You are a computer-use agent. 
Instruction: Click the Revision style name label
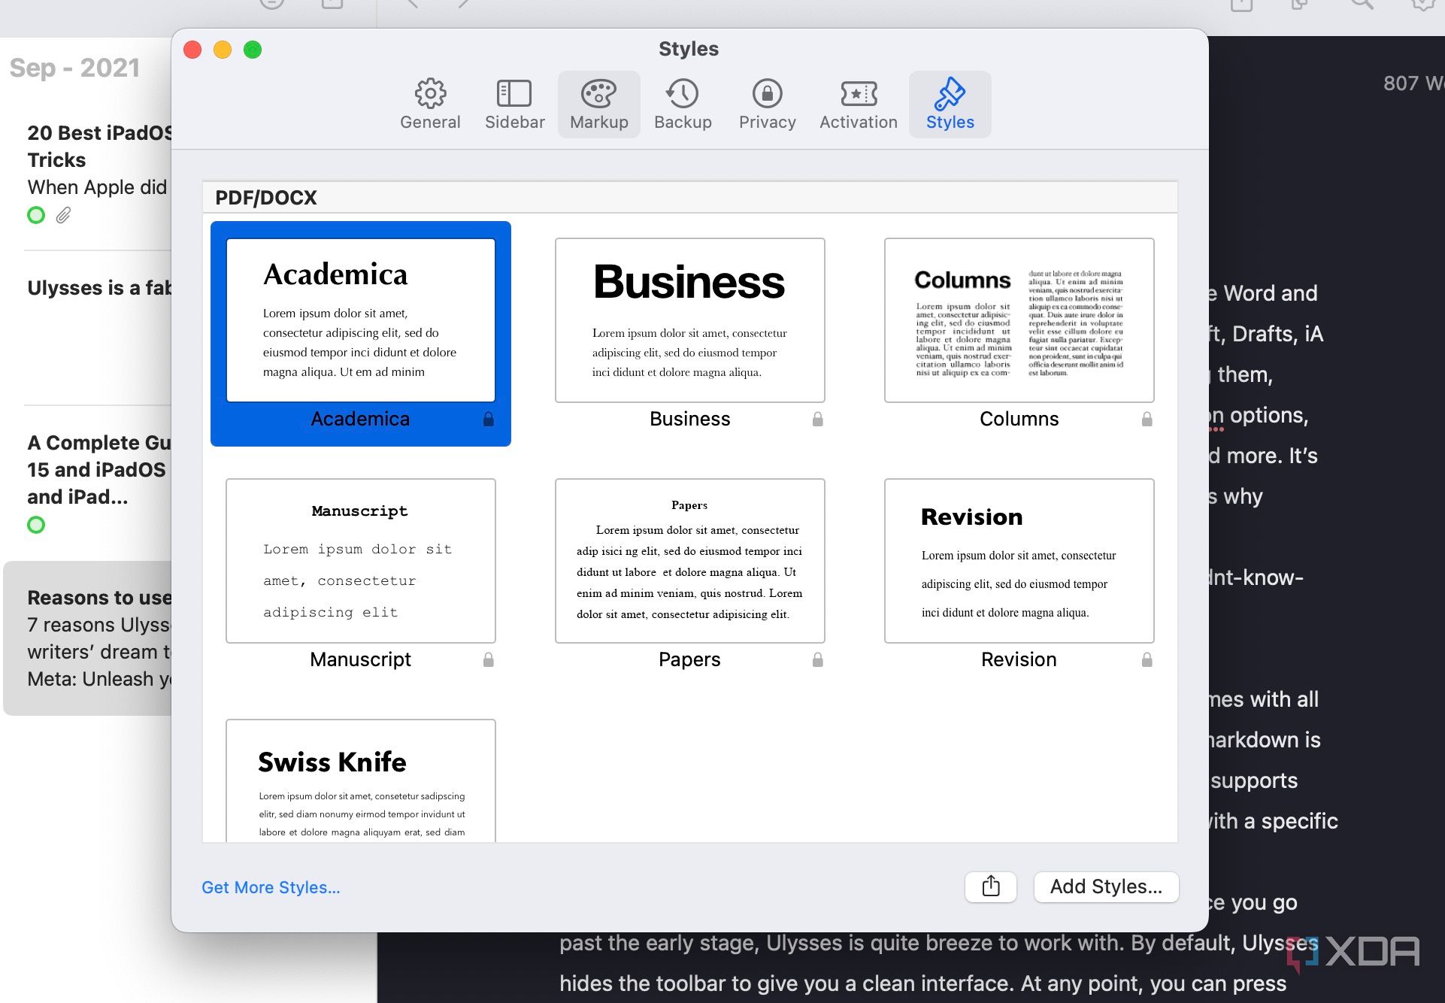pos(1019,659)
